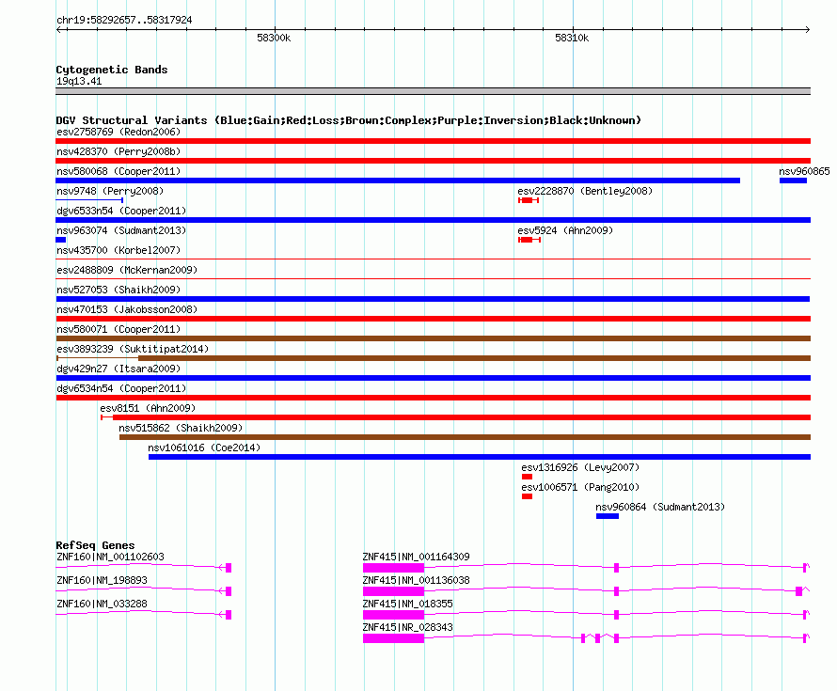
Task: Select the thin blue nsv9748 variant line
Action: click(89, 200)
